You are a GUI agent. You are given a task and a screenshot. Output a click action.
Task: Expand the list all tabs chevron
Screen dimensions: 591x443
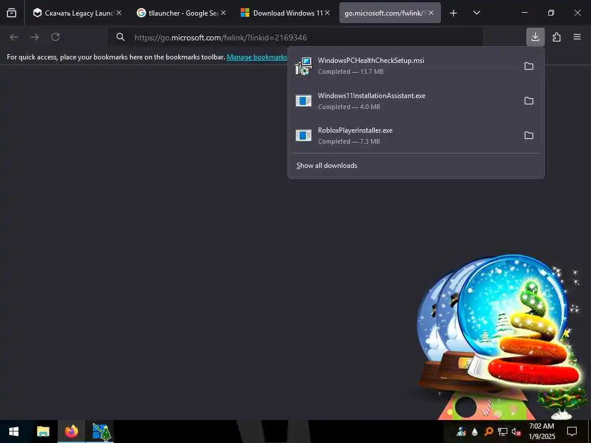click(476, 13)
